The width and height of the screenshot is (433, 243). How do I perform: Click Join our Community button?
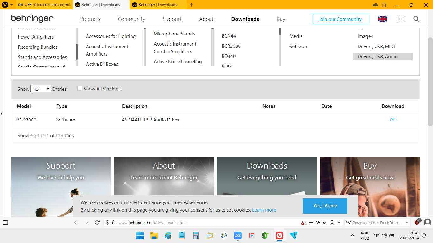pos(340,19)
